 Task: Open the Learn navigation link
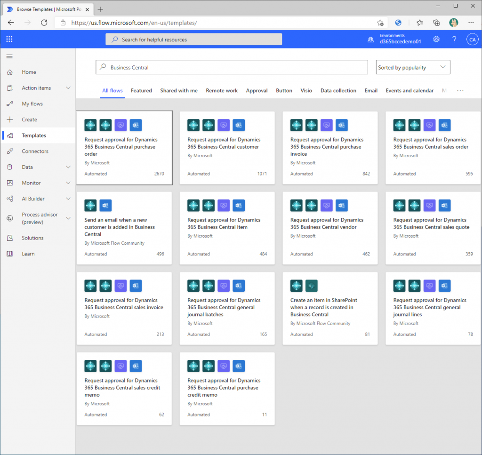click(28, 254)
